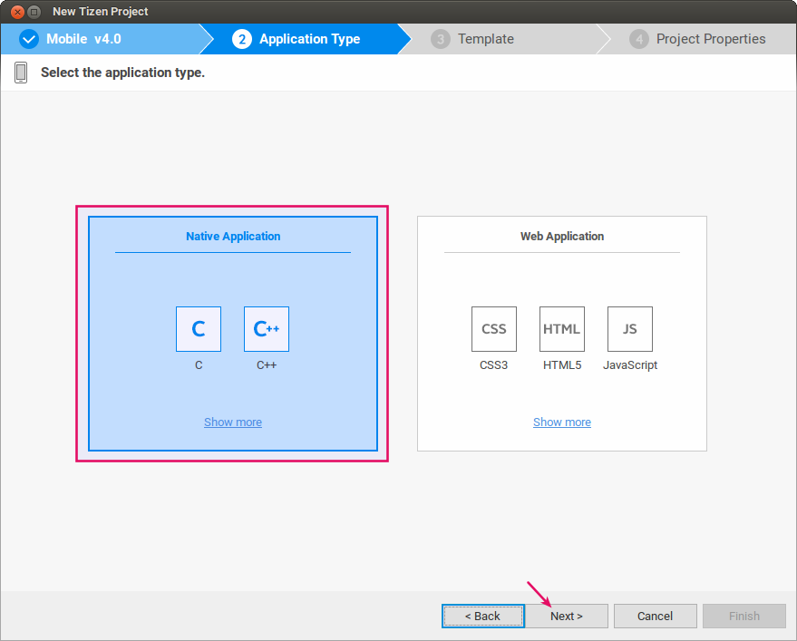The width and height of the screenshot is (797, 641).
Task: Click the checkmark icon on Mobile step
Action: tap(29, 39)
